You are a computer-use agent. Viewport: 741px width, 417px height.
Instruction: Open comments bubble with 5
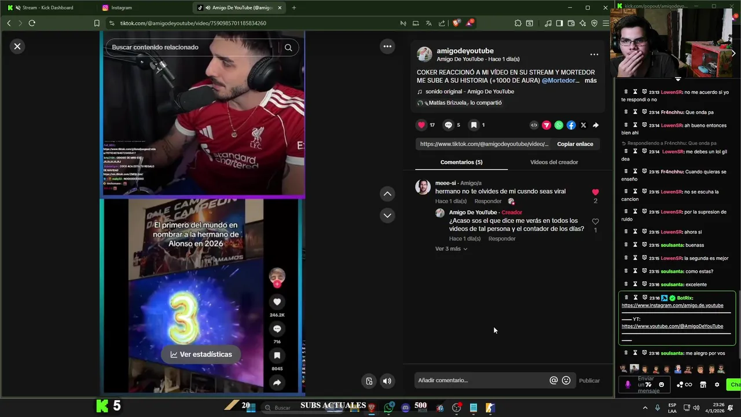[448, 125]
